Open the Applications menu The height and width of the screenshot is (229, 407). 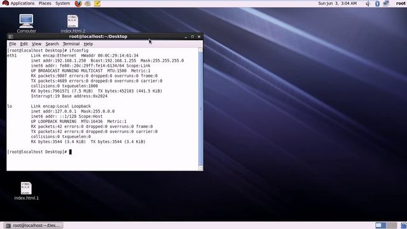point(22,3)
